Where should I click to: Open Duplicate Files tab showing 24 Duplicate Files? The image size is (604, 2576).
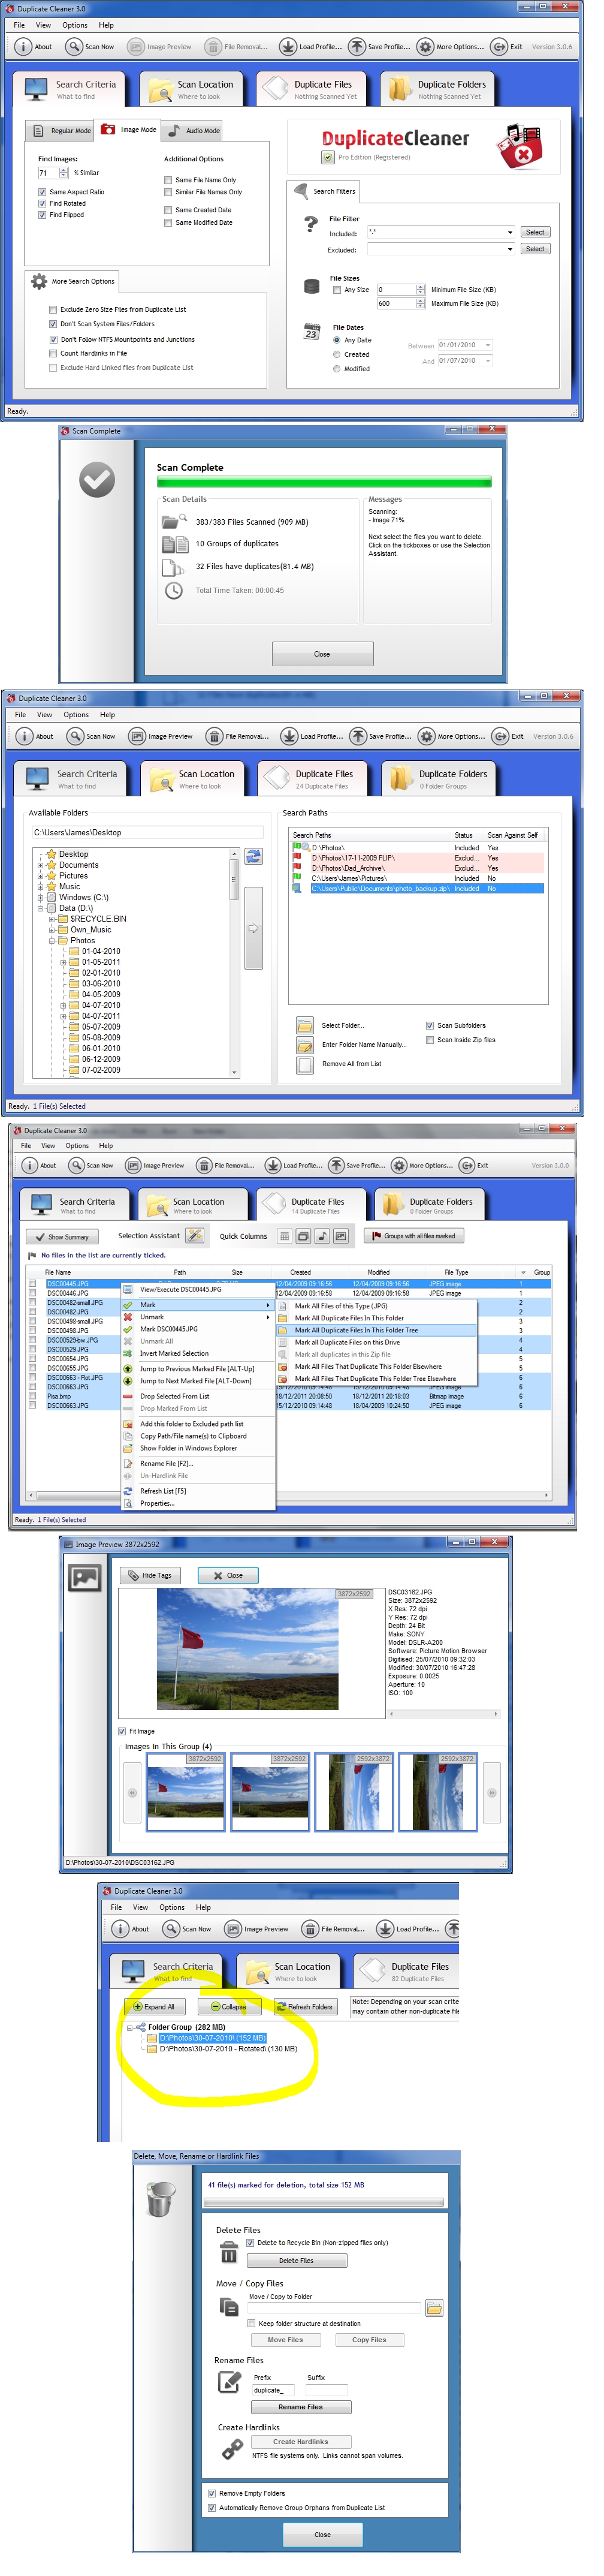coord(313,779)
